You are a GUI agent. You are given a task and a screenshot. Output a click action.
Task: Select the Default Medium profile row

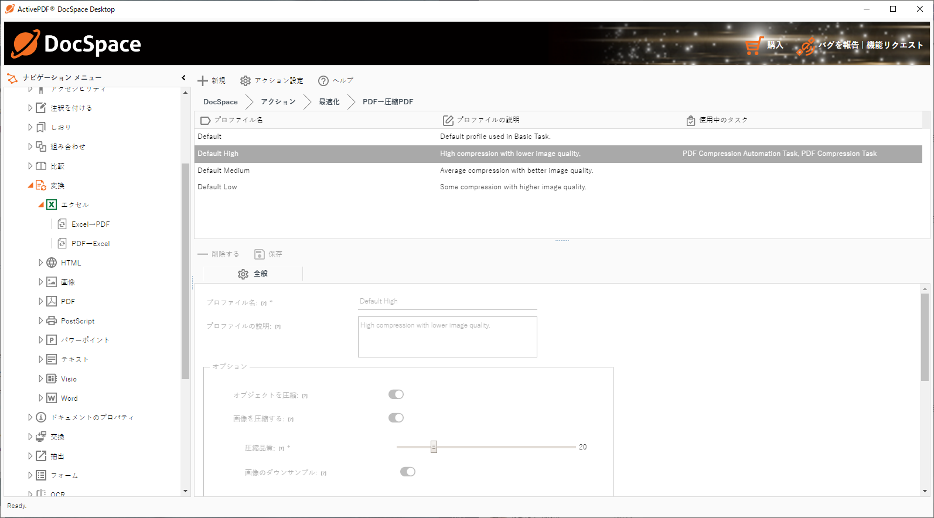(558, 171)
